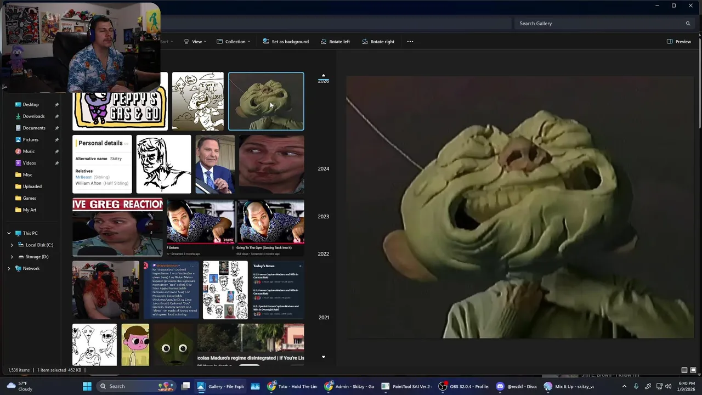Viewport: 702px width, 395px height.
Task: Switch to Mix It Up on taskbar
Action: tap(569, 386)
